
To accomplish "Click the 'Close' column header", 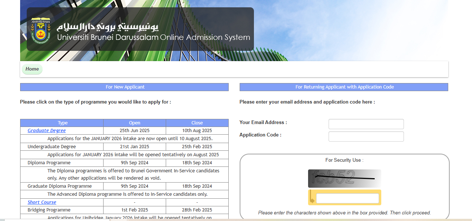I will [197, 123].
